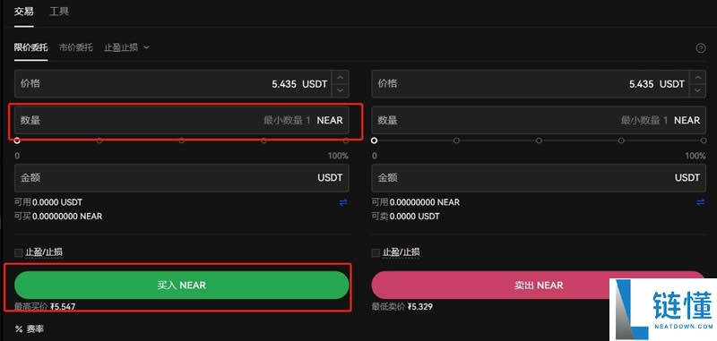This screenshot has width=717, height=341.
Task: Click the 最低卖价 5.329 text
Action: click(402, 307)
